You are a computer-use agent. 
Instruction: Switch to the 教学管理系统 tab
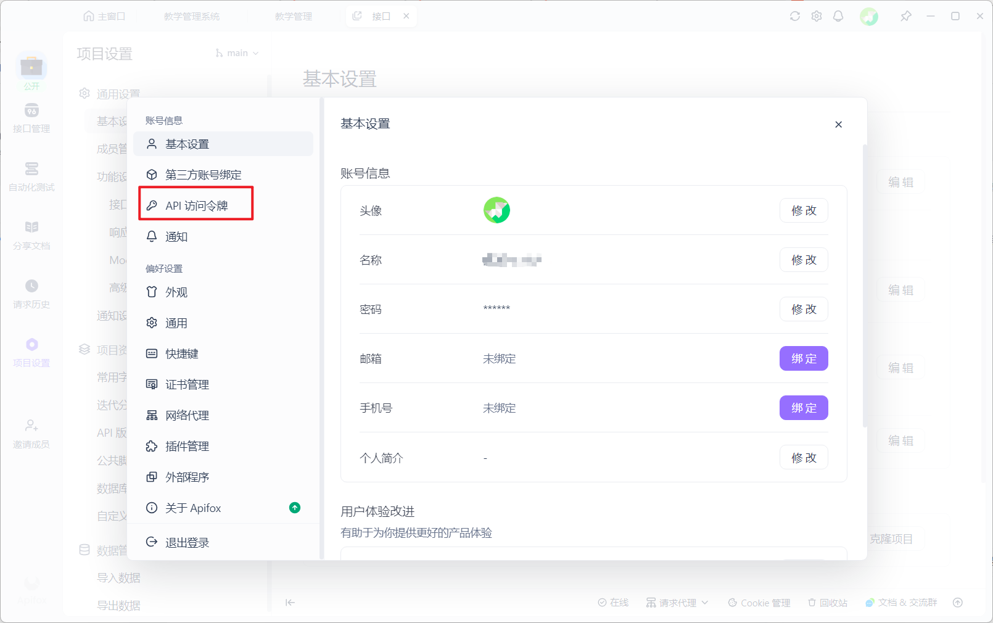pyautogui.click(x=192, y=16)
